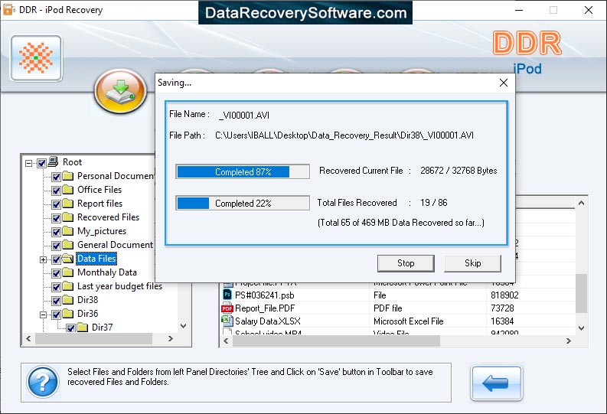Uncheck the Office Files checkbox
607x414 pixels.
pos(56,191)
